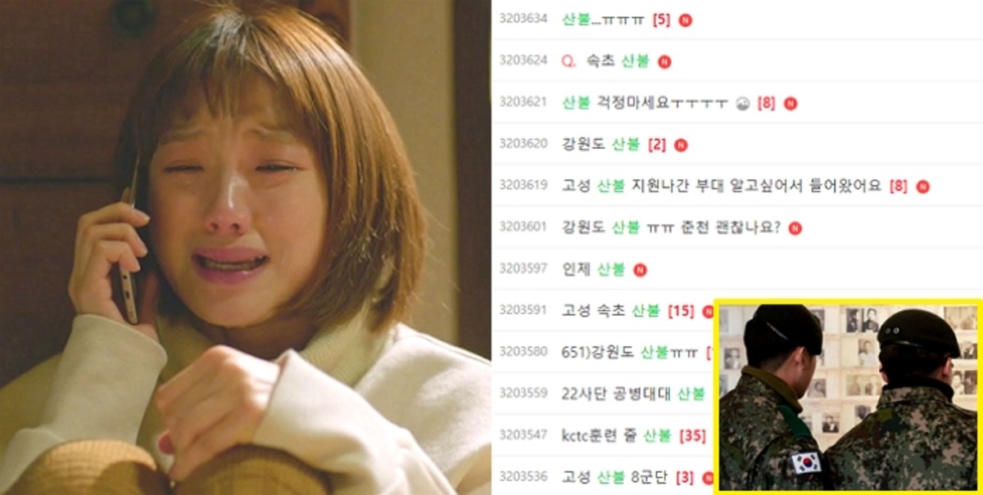Open the 인제 산불 post

click(x=594, y=269)
